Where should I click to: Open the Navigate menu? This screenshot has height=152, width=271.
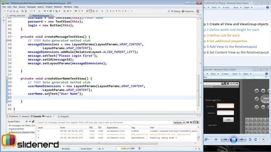[31, 7]
